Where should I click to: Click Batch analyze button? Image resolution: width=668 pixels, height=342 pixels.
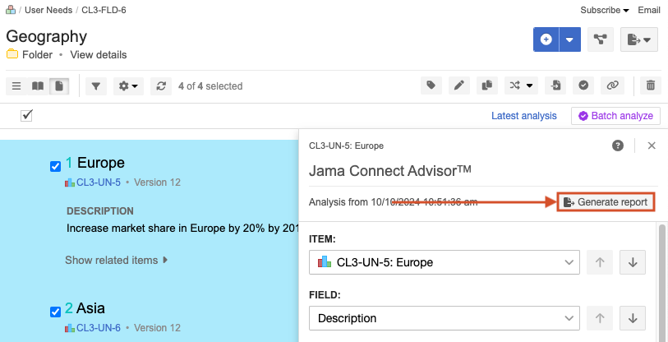[x=615, y=116]
